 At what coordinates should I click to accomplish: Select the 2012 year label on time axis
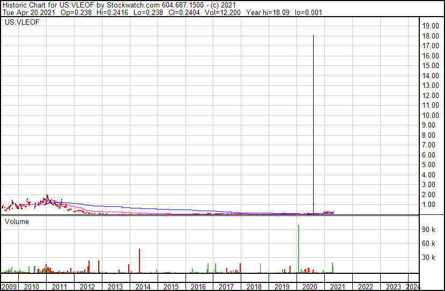pyautogui.click(x=87, y=287)
